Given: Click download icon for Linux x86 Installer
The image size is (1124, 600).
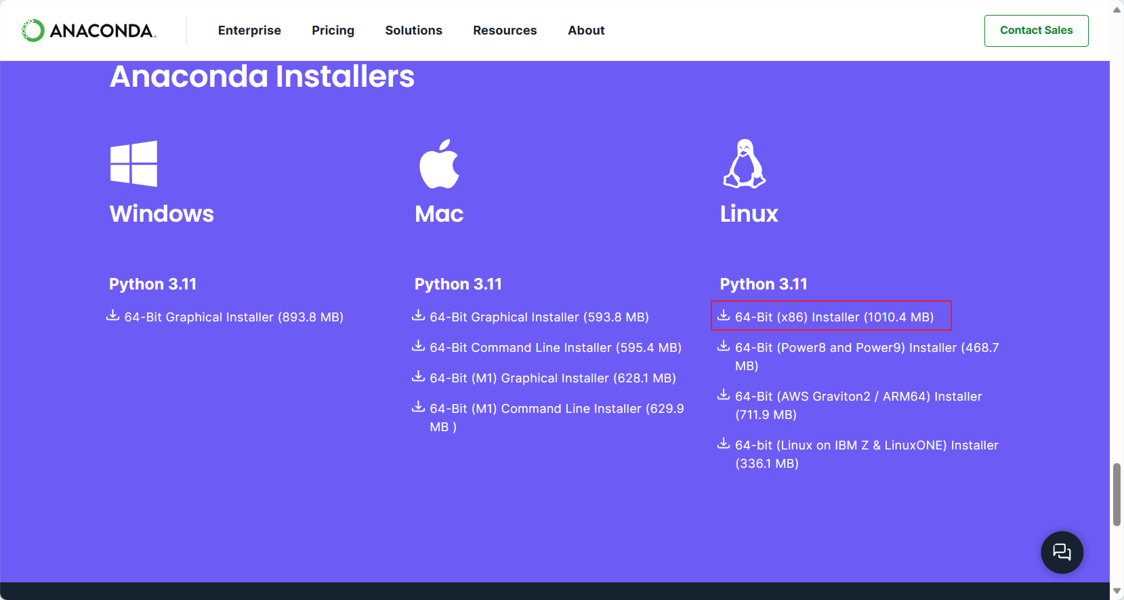Looking at the screenshot, I should 724,315.
